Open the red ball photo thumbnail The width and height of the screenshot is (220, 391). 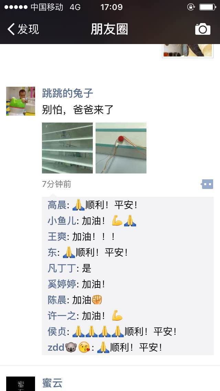point(121,148)
